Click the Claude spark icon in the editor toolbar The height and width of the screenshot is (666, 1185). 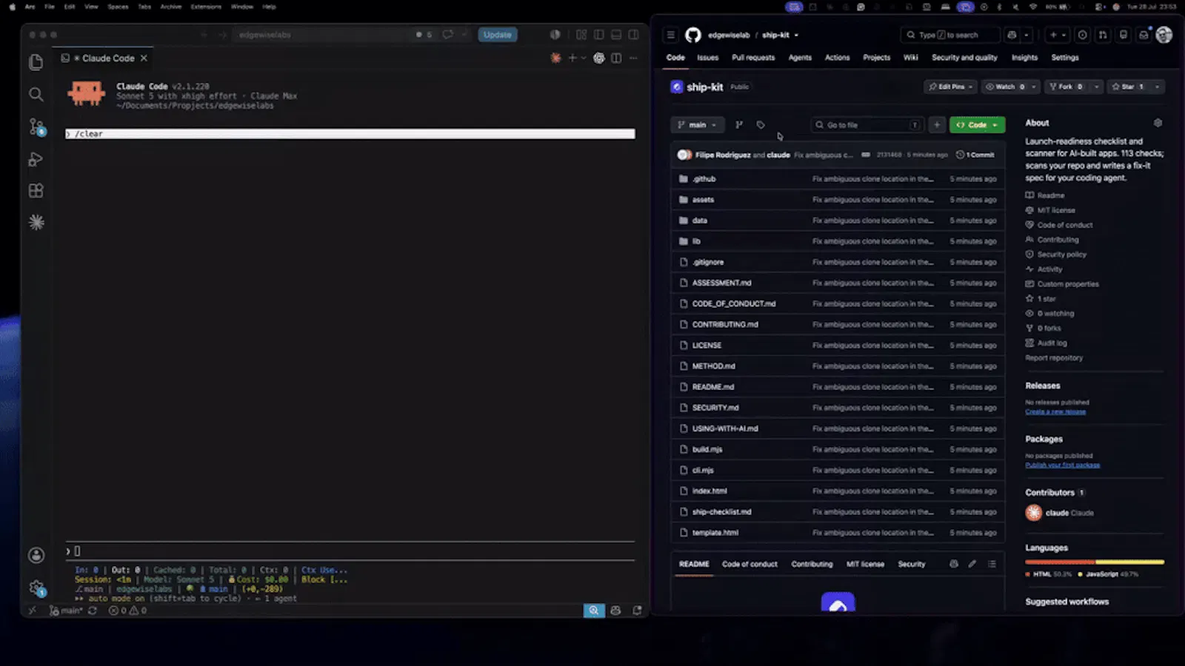[x=555, y=58]
